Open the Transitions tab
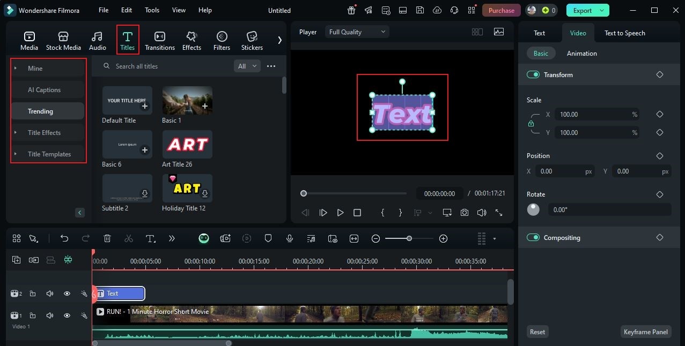The image size is (685, 346). [x=160, y=41]
